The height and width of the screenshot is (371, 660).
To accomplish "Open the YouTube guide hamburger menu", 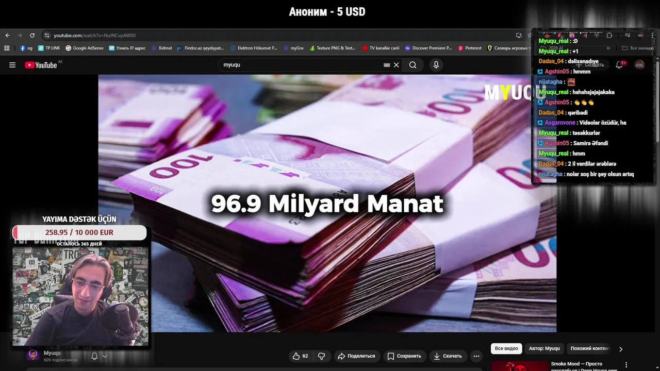I will 12,65.
